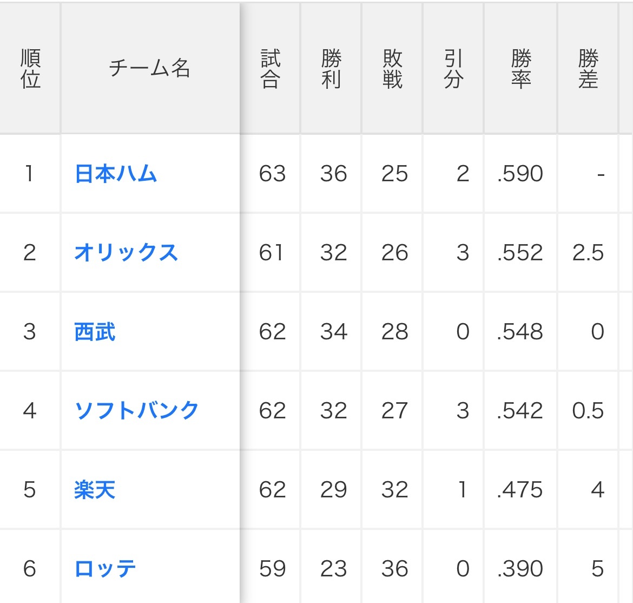Open the 西武 team link
This screenshot has width=633, height=603.
(x=95, y=332)
